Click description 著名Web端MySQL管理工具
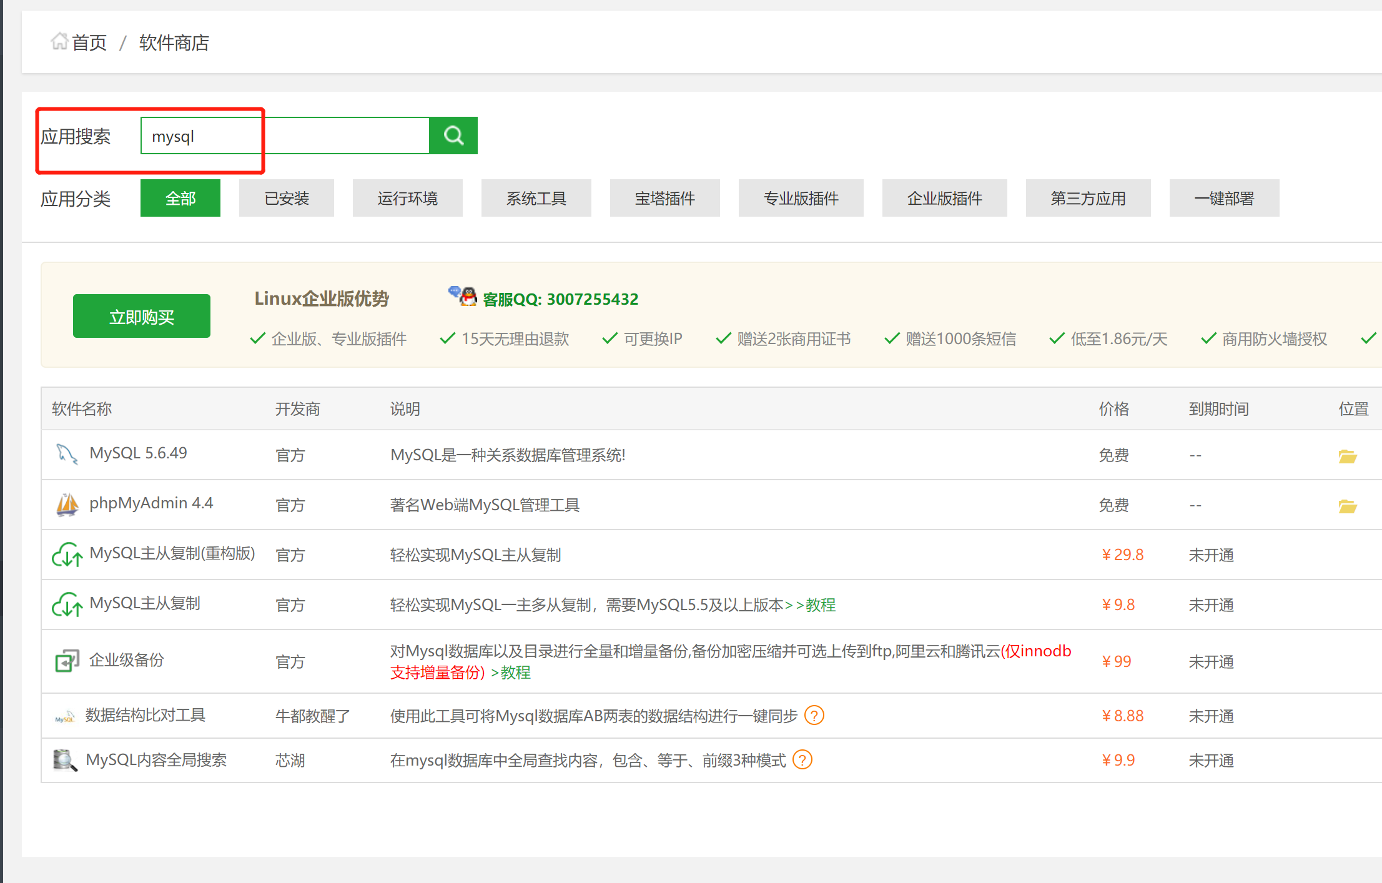 click(x=485, y=505)
